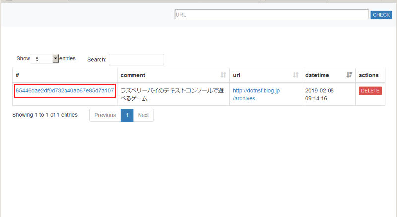Click the actions column header
Viewport: 397px width, 217px height.
[370, 75]
